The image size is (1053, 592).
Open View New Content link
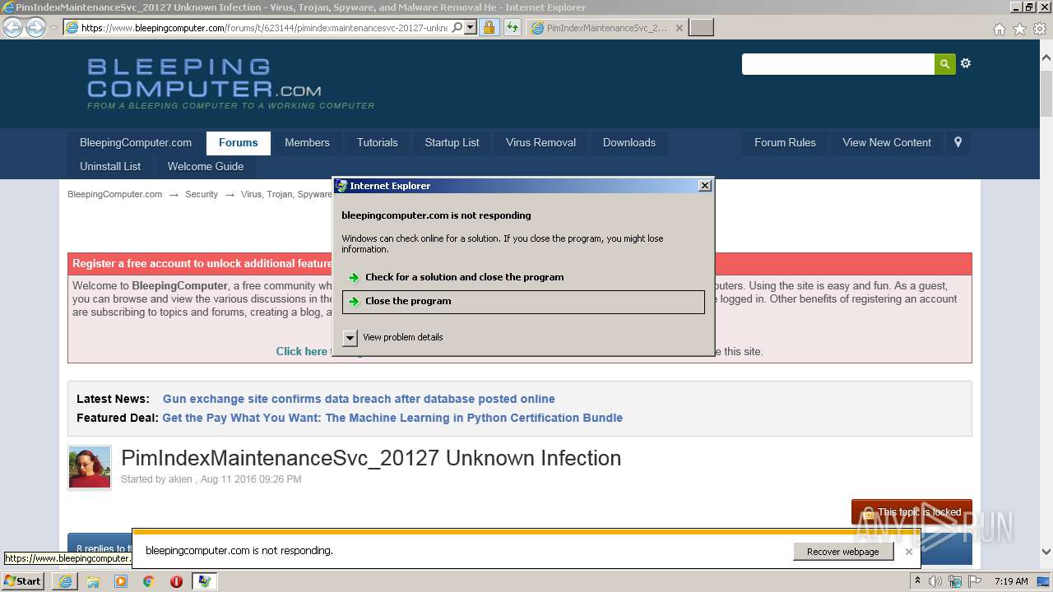point(887,142)
